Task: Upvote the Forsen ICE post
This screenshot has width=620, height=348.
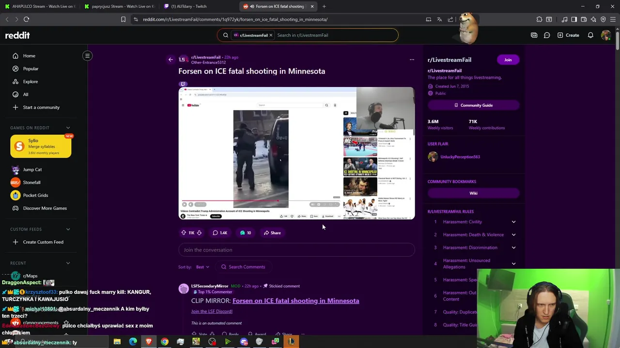Action: coord(184,232)
